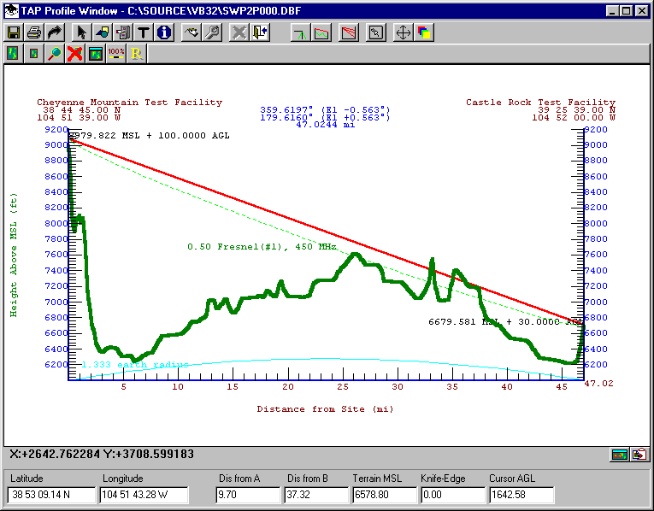Select the arrow pointer tool
This screenshot has height=511, width=654.
81,32
